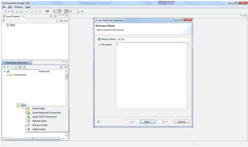Choose Delete Folder from context menu

click(x=47, y=129)
